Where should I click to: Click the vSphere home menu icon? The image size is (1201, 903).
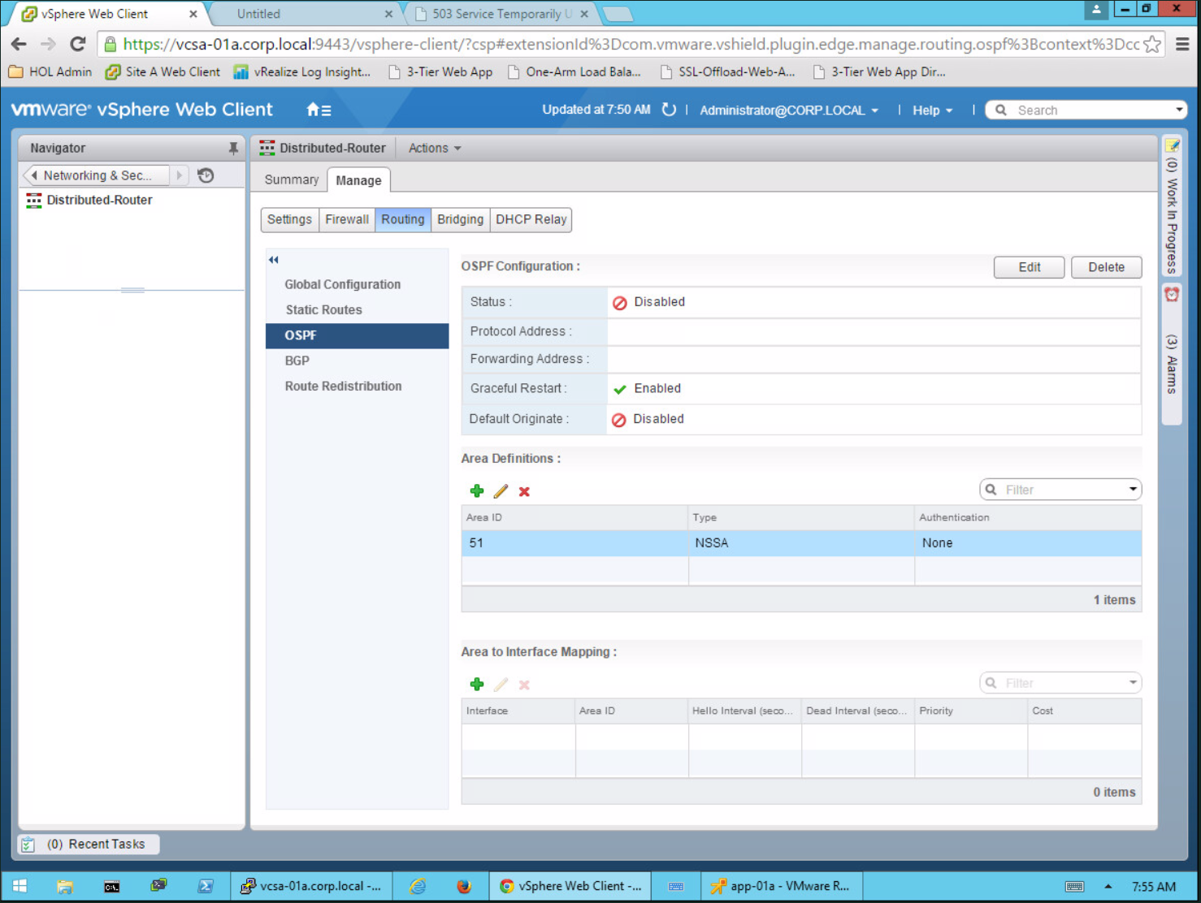(318, 110)
